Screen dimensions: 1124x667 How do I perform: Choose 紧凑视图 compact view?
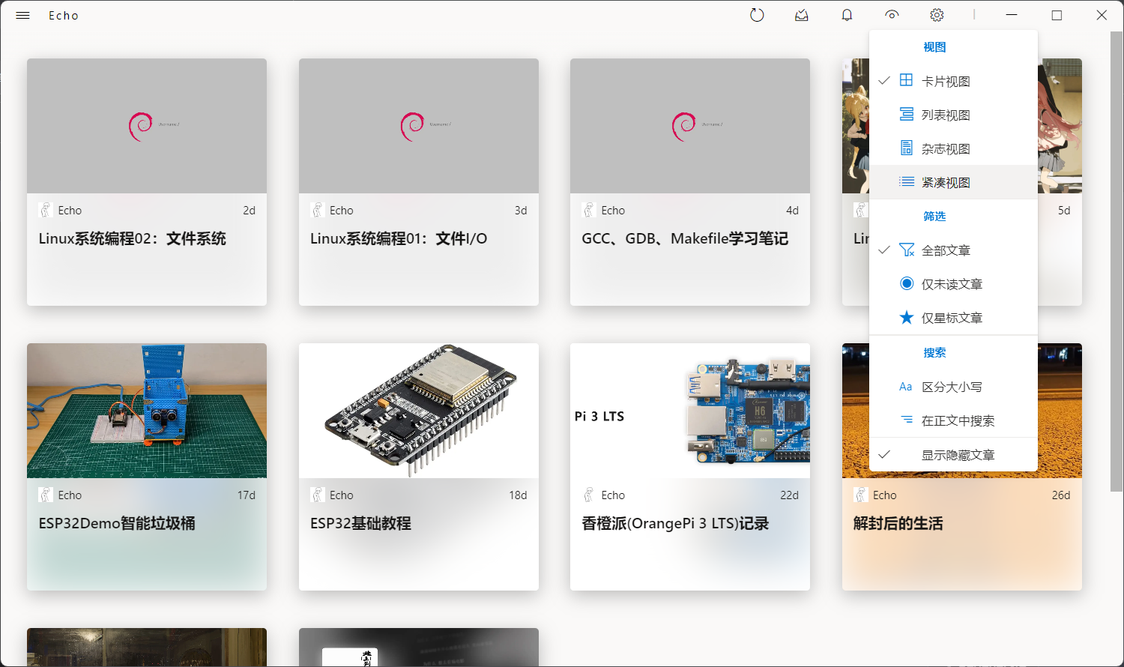pos(946,182)
